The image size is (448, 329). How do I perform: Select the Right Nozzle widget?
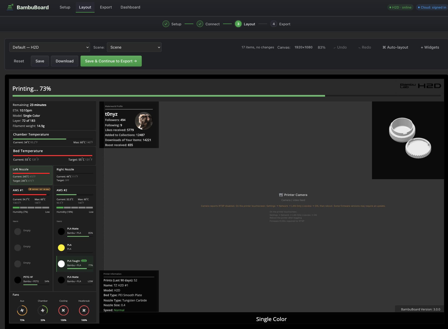(75, 175)
